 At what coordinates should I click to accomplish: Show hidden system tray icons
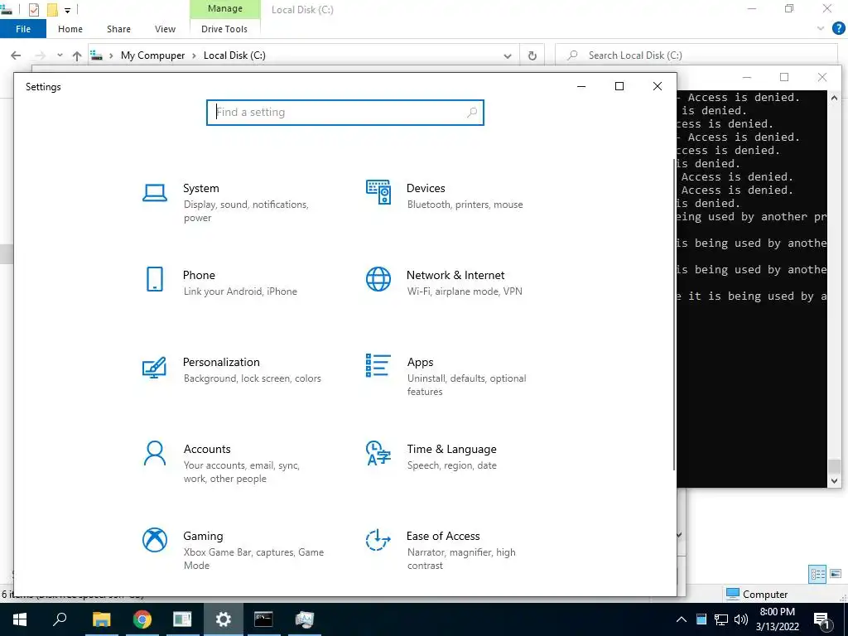click(x=682, y=619)
